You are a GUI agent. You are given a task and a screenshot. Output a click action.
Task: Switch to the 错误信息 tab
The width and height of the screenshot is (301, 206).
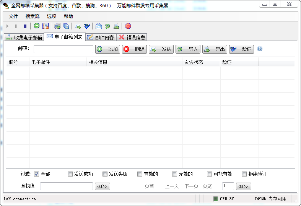pos(132,37)
